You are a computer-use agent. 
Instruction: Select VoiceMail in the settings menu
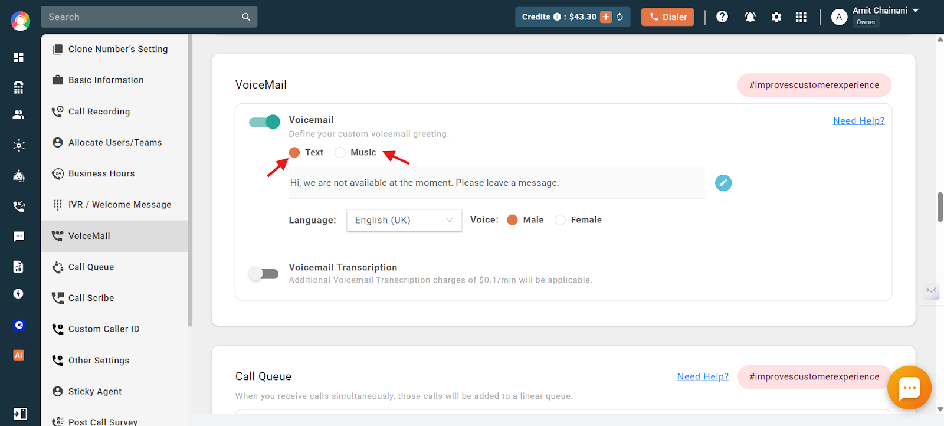[x=114, y=236]
